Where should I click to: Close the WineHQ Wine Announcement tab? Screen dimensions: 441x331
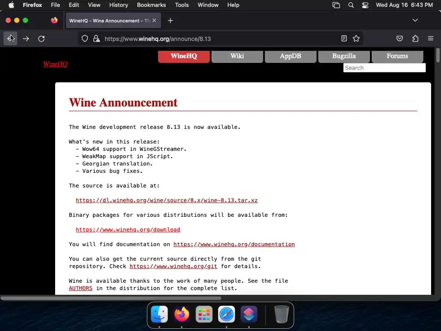coord(154,21)
